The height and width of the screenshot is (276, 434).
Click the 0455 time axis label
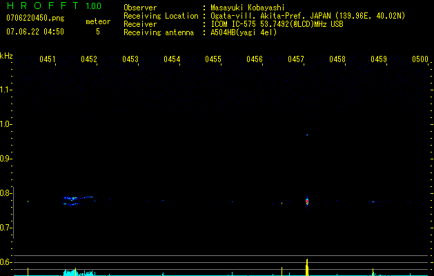coord(213,59)
